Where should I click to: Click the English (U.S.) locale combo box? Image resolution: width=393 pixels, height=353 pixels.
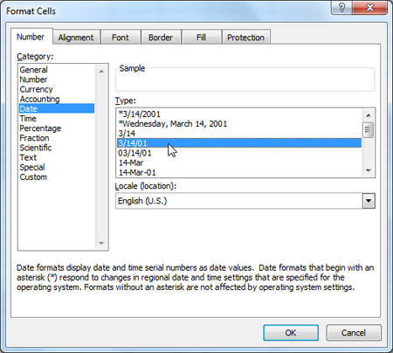245,201
